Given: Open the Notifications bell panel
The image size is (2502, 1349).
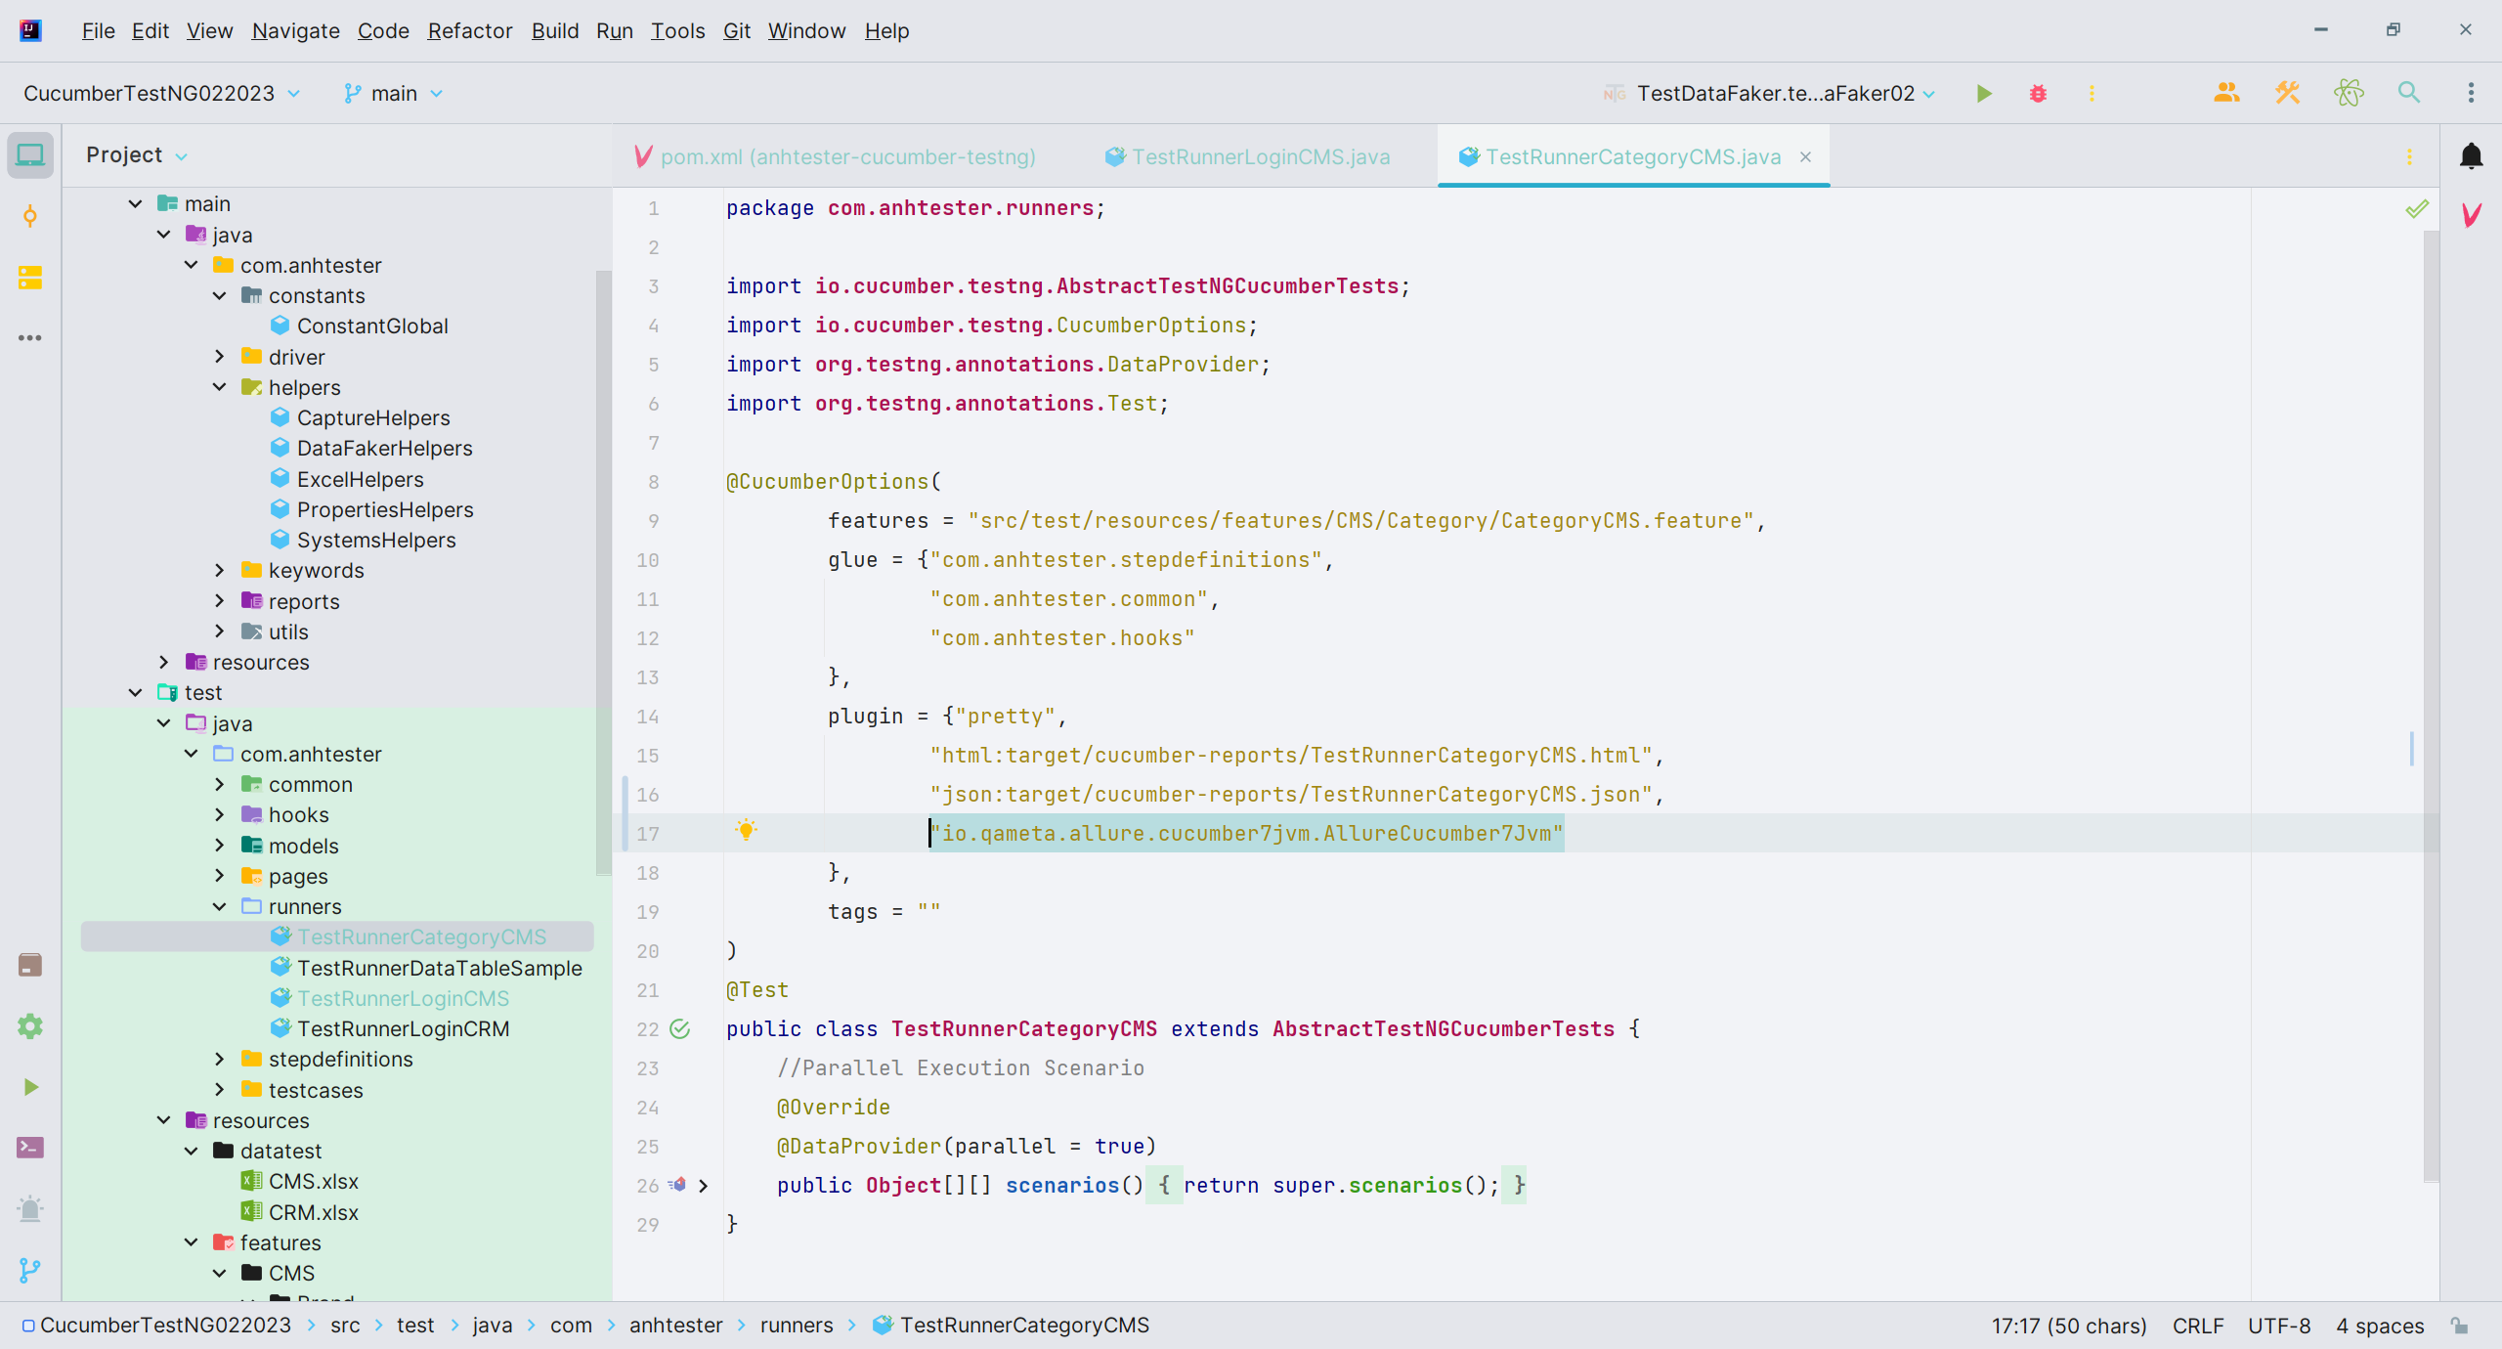Looking at the screenshot, I should coord(2471,156).
